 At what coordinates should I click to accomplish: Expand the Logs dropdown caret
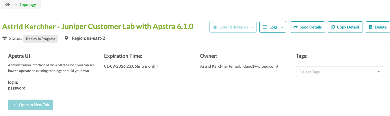tap(282, 27)
